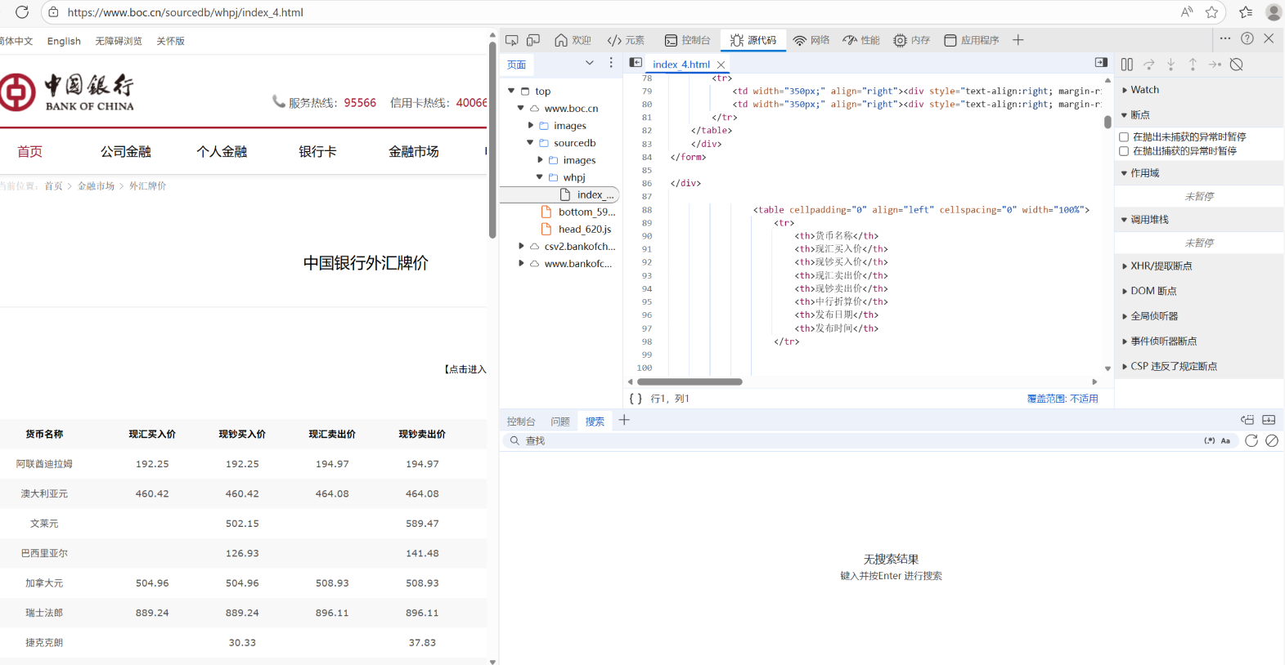Viewport: 1285px width, 665px height.
Task: Step out of current function
Action: click(1193, 65)
